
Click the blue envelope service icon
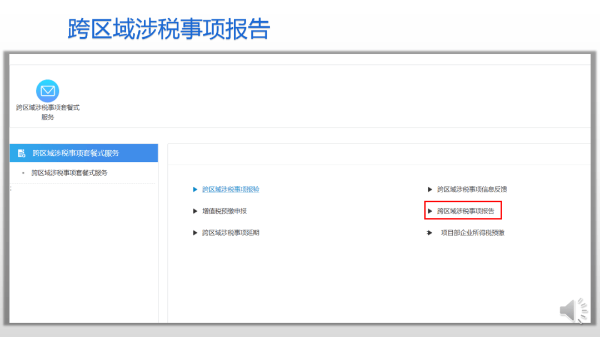point(47,90)
